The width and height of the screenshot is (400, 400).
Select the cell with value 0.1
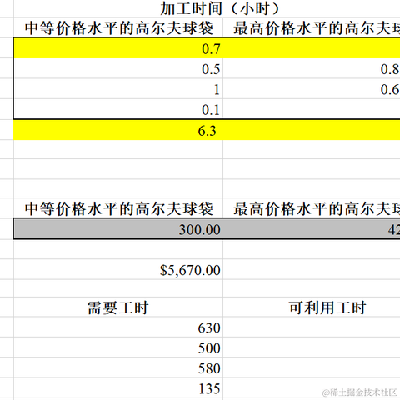(118, 109)
